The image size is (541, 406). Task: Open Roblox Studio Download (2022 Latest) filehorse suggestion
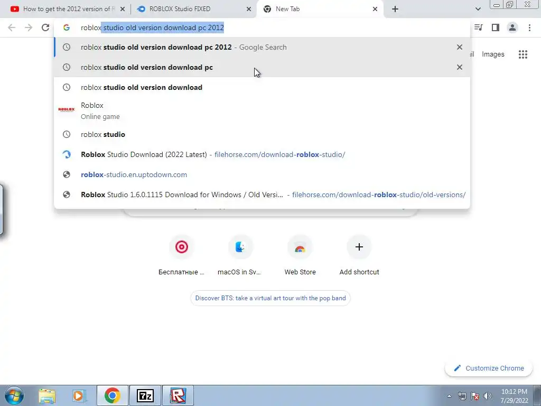[x=262, y=154]
